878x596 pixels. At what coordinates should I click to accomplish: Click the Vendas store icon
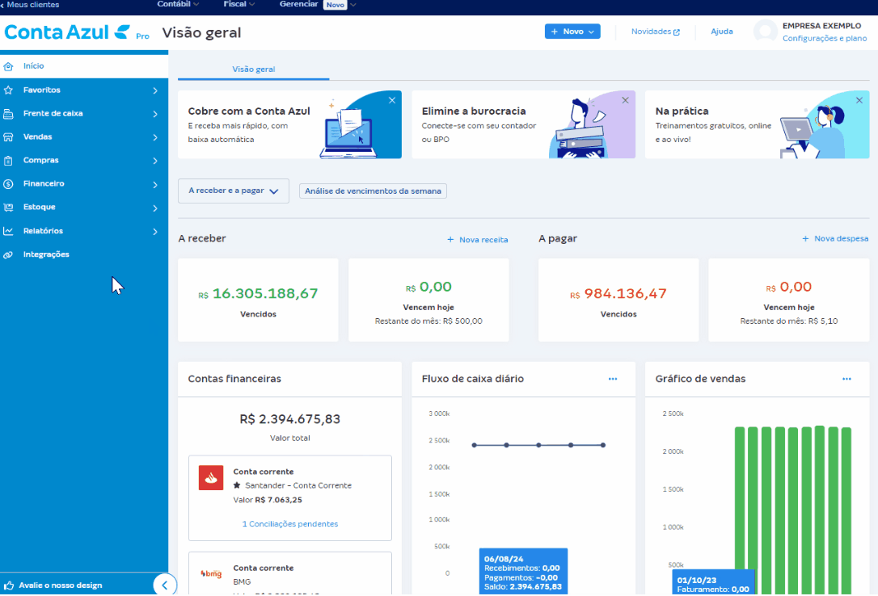pos(8,137)
